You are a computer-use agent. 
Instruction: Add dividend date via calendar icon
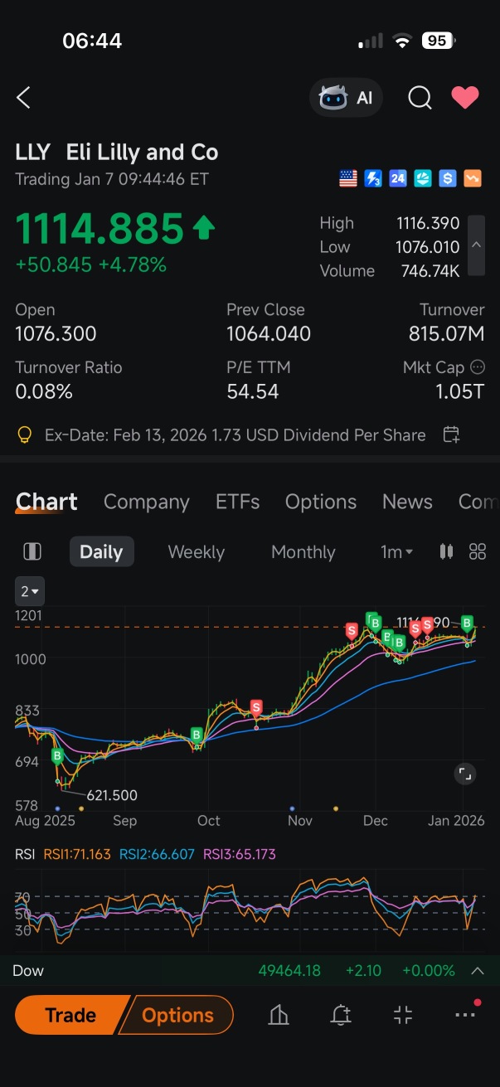(x=452, y=434)
